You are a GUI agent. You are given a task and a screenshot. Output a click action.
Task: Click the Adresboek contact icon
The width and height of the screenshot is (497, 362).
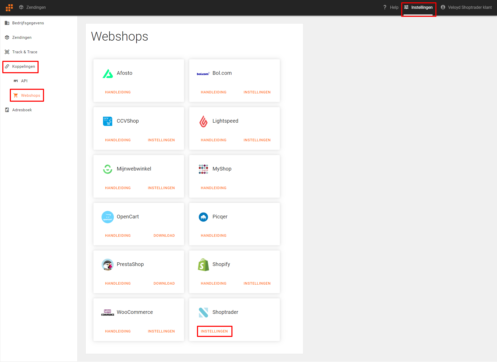pos(7,110)
